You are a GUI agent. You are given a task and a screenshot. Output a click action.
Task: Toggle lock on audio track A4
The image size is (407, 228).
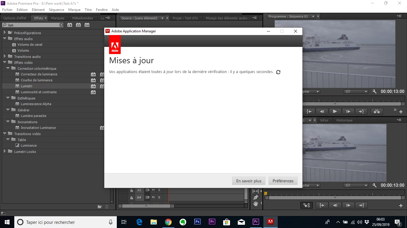(x=132, y=197)
